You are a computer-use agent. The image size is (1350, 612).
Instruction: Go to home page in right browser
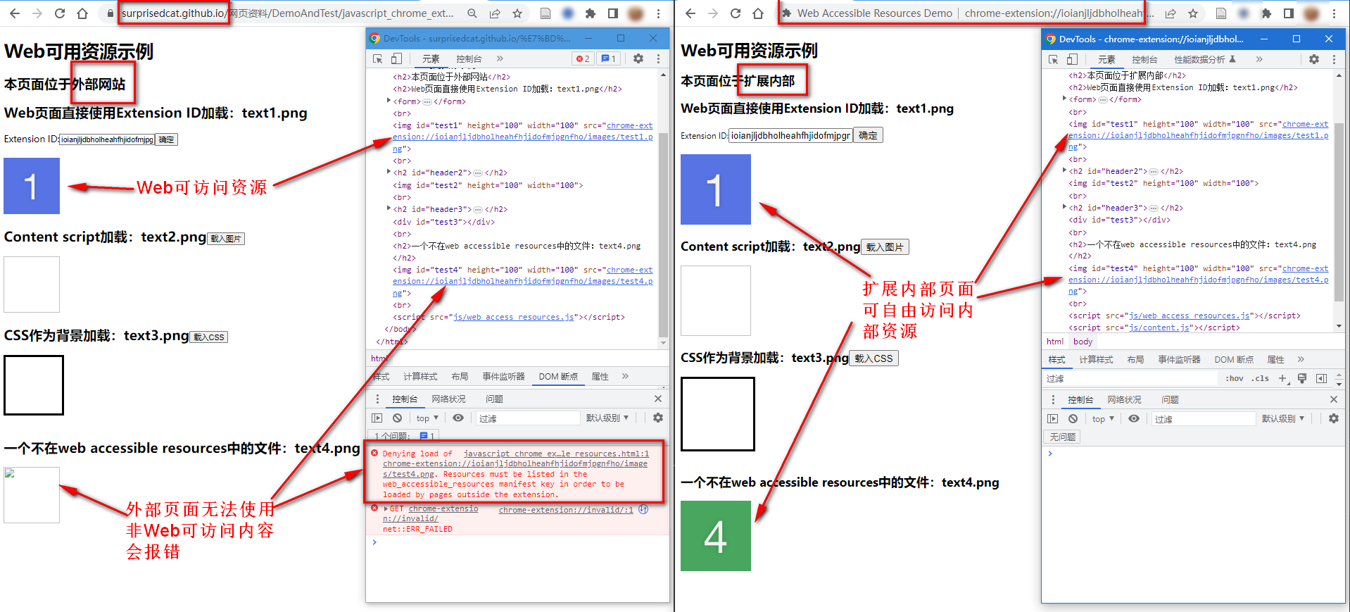[x=758, y=13]
